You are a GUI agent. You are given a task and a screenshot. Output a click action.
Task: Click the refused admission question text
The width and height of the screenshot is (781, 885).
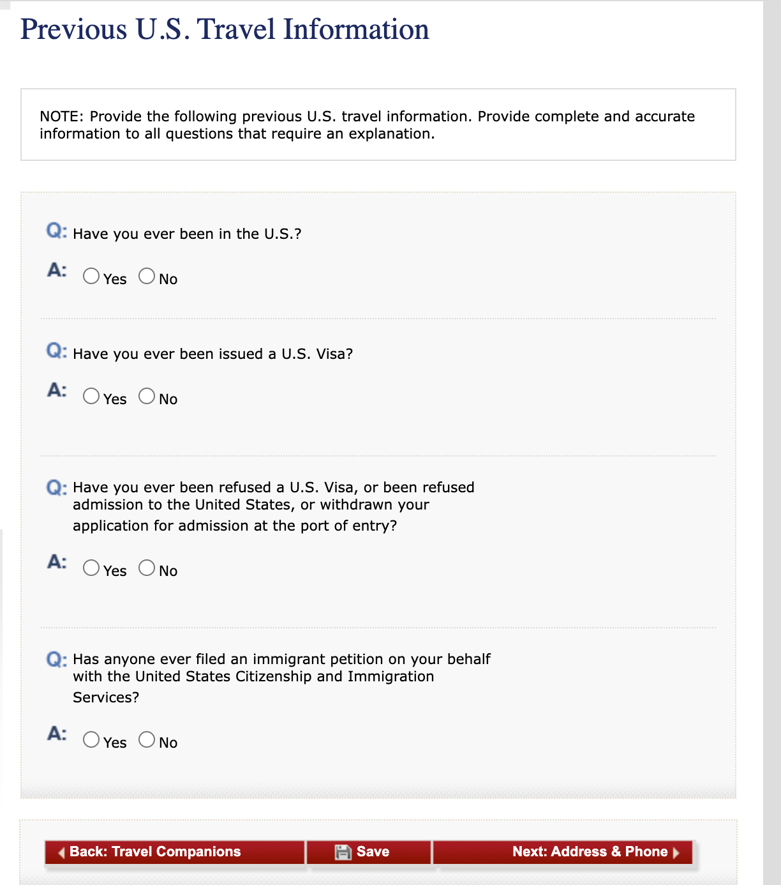(273, 506)
